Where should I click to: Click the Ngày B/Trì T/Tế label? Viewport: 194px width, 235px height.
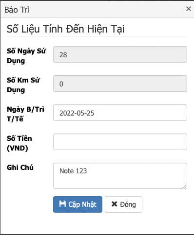[25, 114]
